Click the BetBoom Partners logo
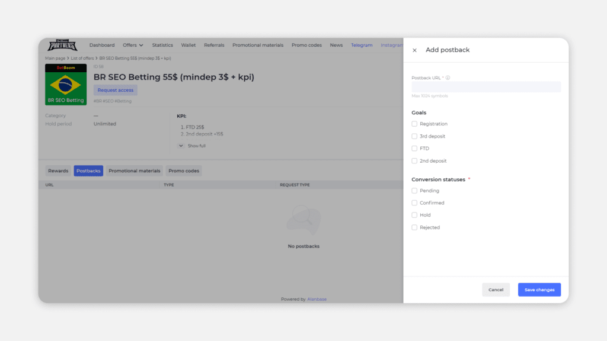 point(62,45)
